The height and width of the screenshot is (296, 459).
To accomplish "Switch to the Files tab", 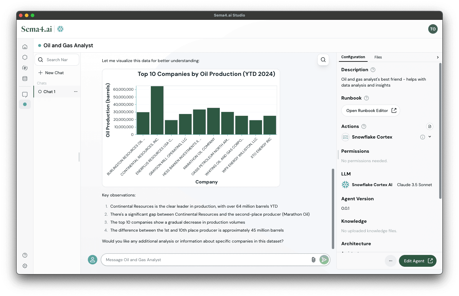I will pyautogui.click(x=378, y=57).
